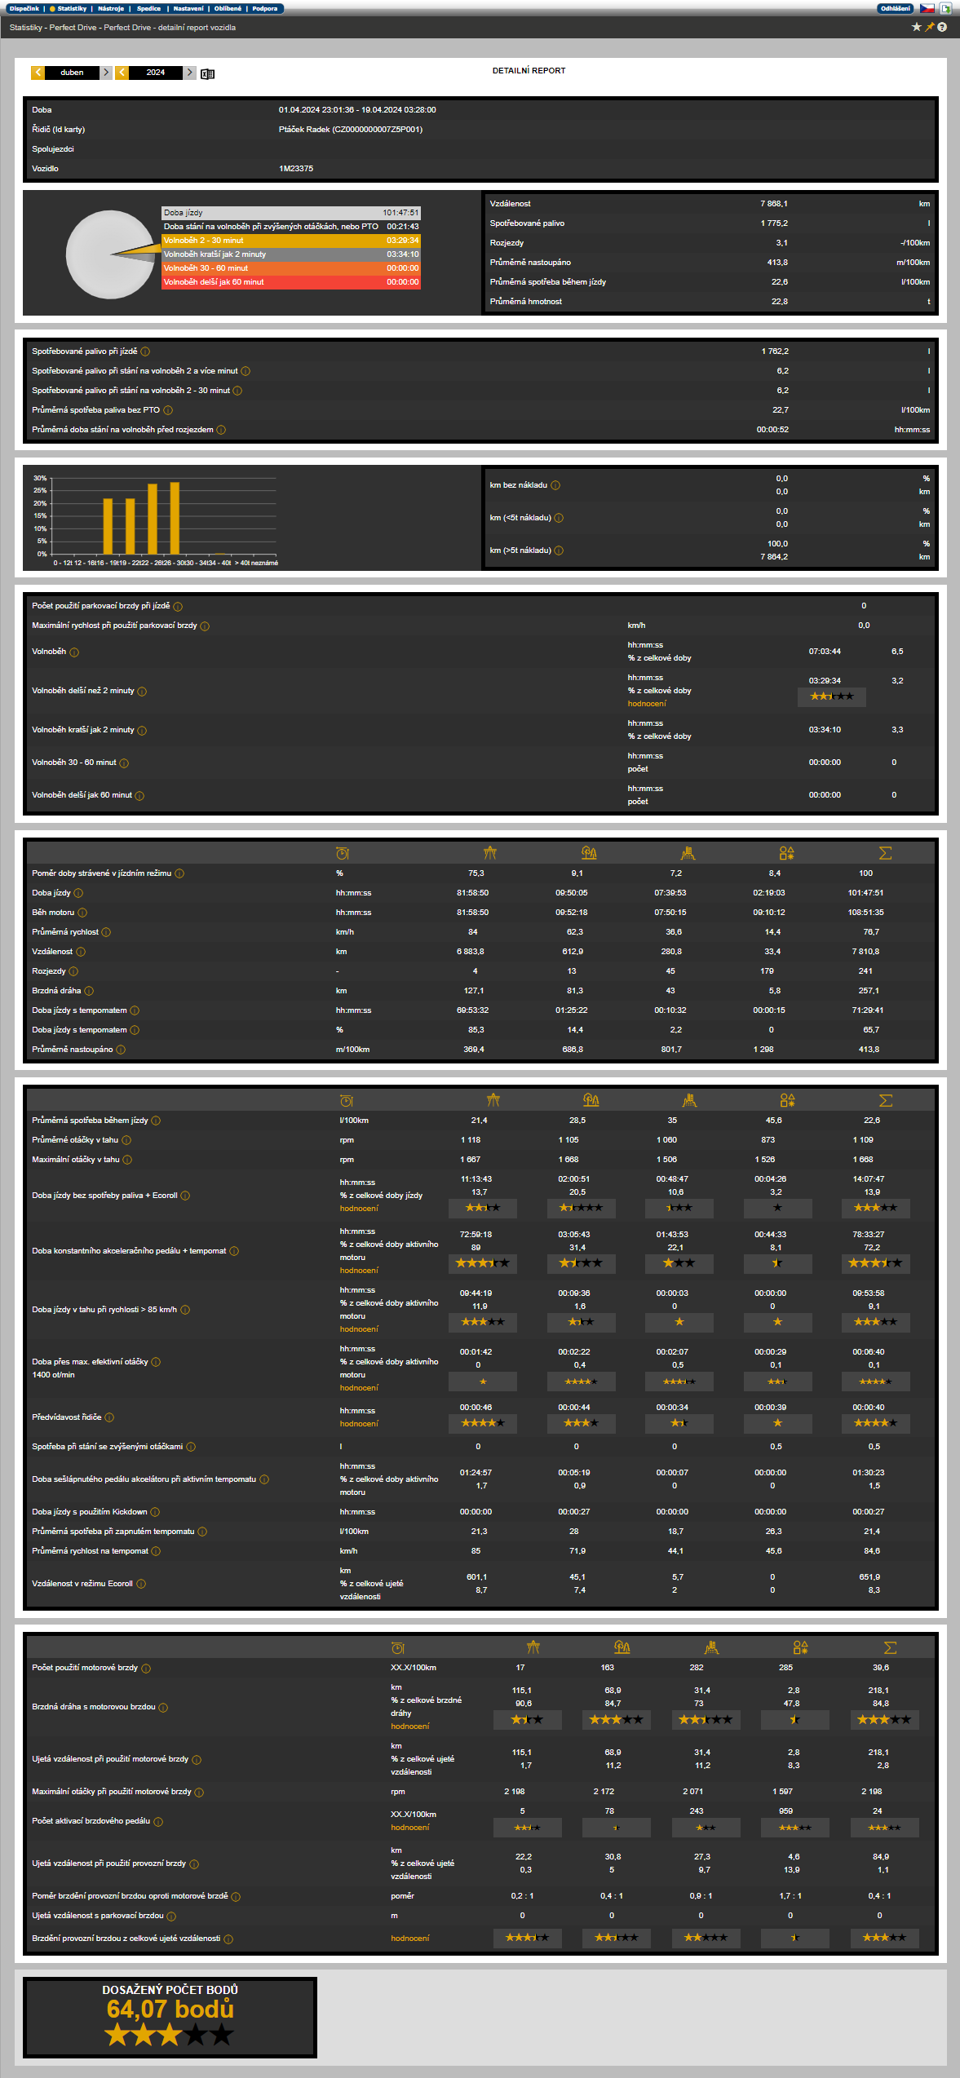
Task: Move forward to next year after 2024
Action: 189,73
